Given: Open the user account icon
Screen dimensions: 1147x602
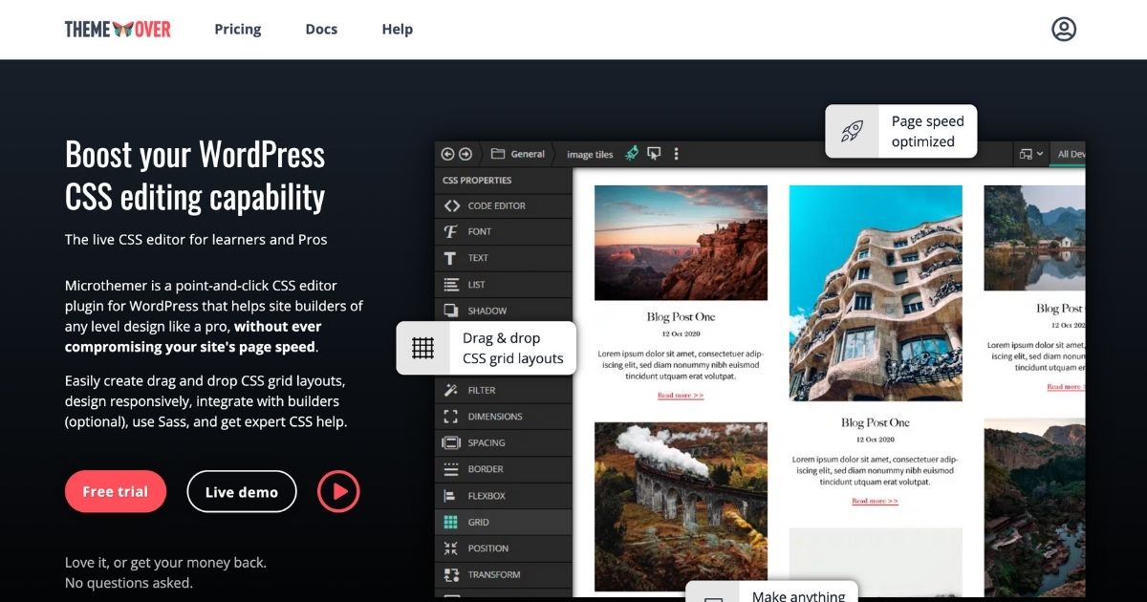Looking at the screenshot, I should [1064, 29].
